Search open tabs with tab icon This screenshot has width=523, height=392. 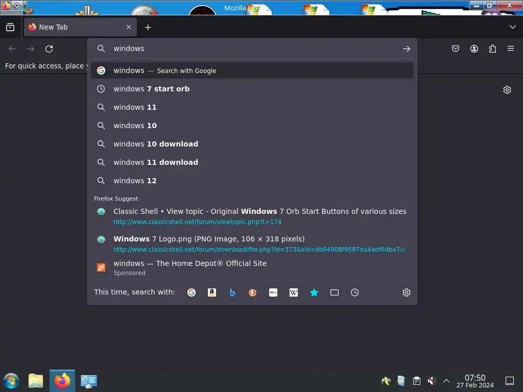click(x=334, y=292)
